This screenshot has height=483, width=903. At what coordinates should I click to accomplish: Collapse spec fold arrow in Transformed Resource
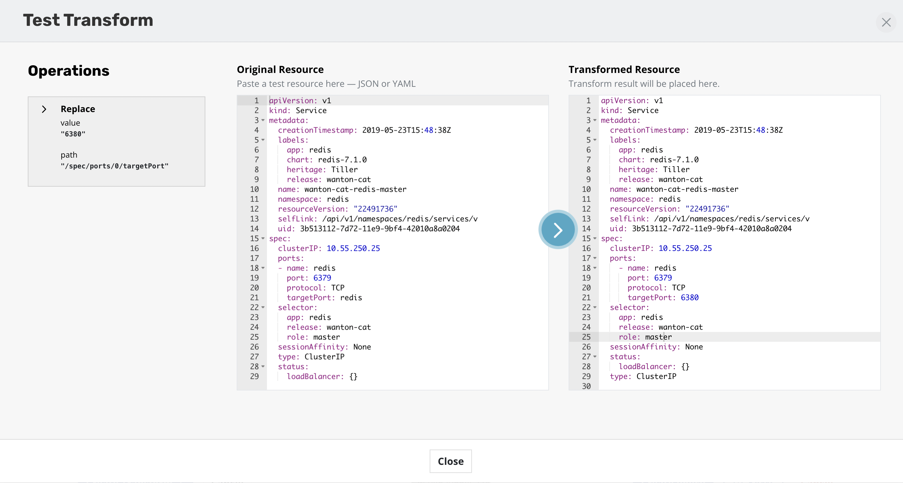[595, 239]
